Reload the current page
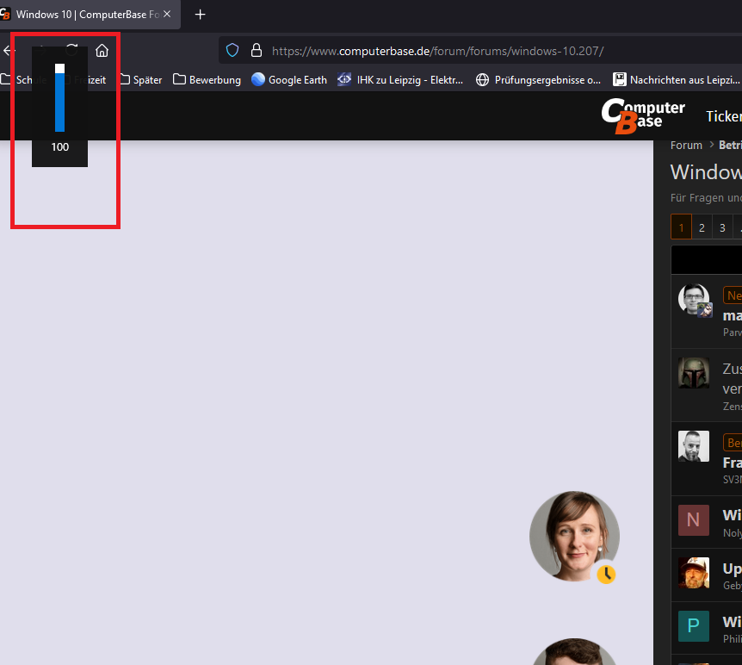The image size is (742, 665). point(72,50)
